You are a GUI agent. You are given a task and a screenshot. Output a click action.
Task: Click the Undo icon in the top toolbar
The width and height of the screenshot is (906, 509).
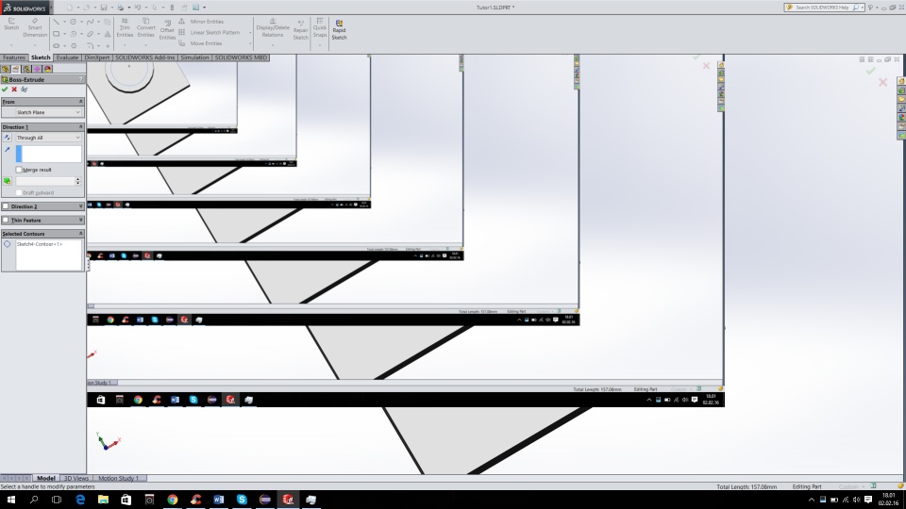[138, 8]
